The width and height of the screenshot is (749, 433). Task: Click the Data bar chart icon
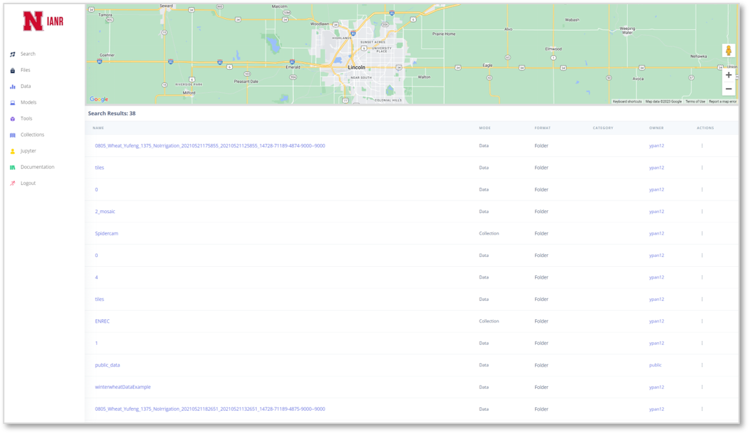(13, 87)
